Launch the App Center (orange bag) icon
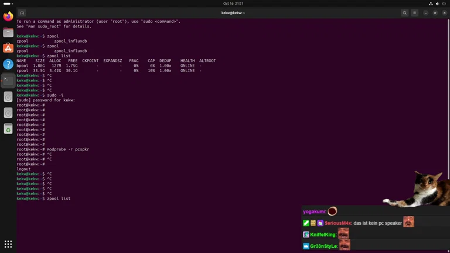Screen dimensions: 450x253 8,48
